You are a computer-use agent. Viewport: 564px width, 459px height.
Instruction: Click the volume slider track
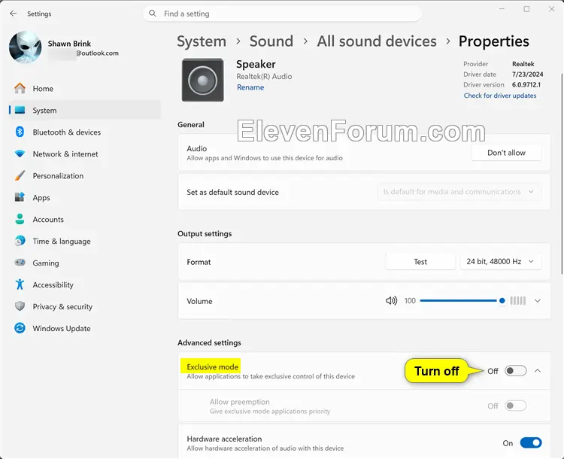[x=459, y=300]
